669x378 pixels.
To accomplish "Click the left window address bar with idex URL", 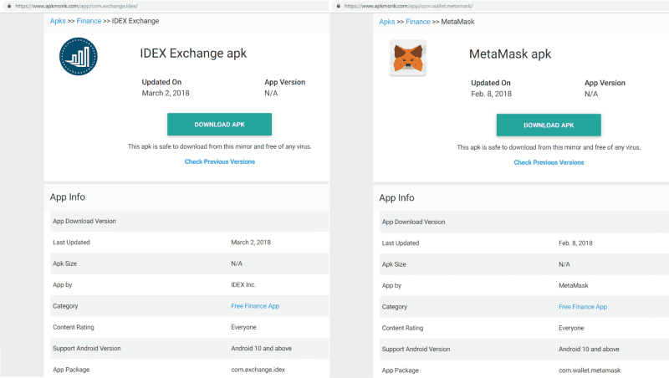I will [x=164, y=6].
